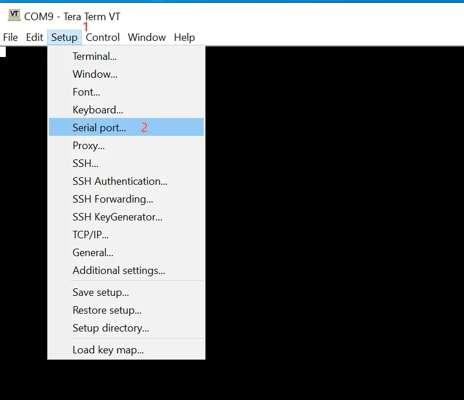Open Setup directory...
The image size is (464, 400).
pyautogui.click(x=126, y=328)
